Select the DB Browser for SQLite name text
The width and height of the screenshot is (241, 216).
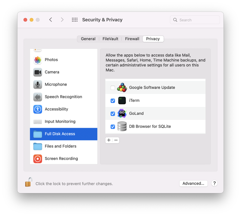pyautogui.click(x=150, y=126)
